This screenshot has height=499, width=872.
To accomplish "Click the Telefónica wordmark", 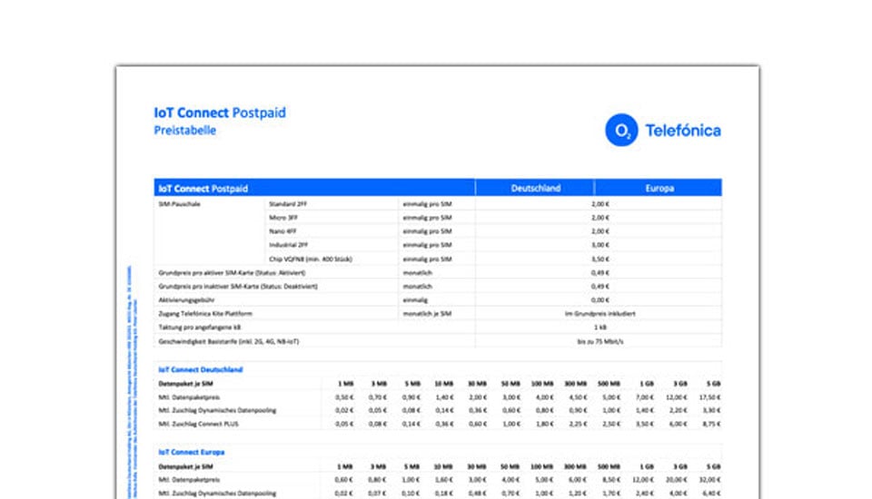I will tap(683, 131).
